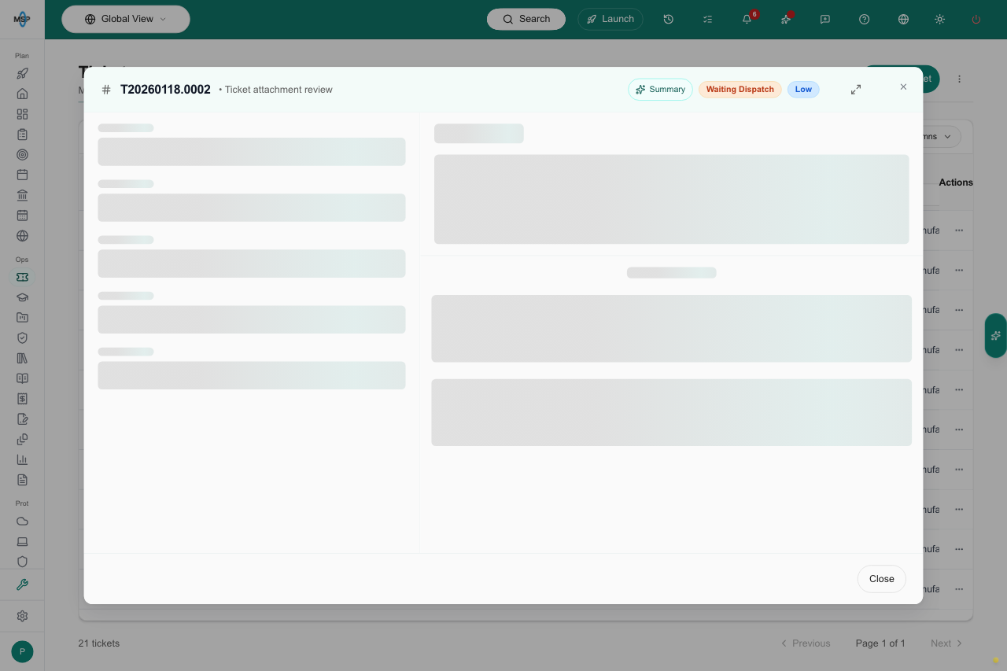Open the settings gear in sidebar

[22, 616]
